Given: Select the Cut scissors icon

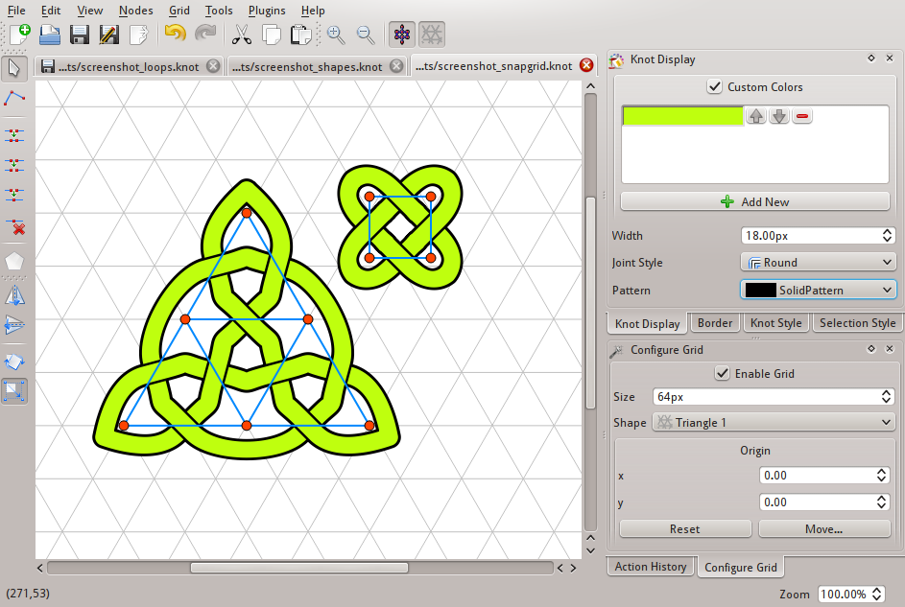Looking at the screenshot, I should click(x=241, y=35).
